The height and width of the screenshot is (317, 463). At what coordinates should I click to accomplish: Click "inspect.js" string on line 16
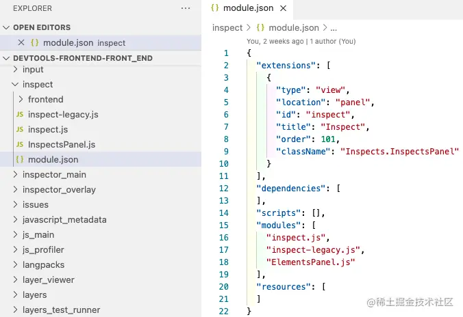click(x=296, y=238)
